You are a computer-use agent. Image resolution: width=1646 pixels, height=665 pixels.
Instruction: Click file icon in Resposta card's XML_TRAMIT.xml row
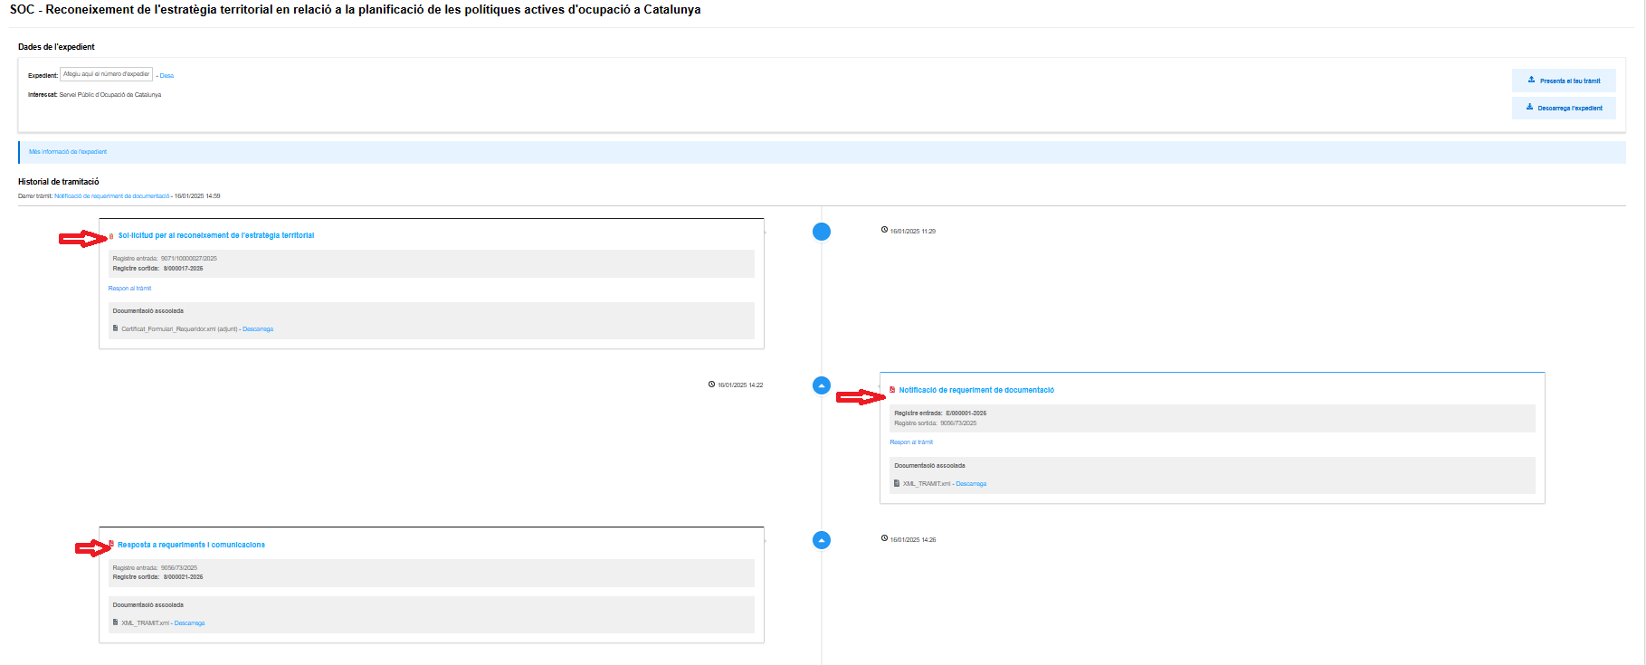[116, 622]
